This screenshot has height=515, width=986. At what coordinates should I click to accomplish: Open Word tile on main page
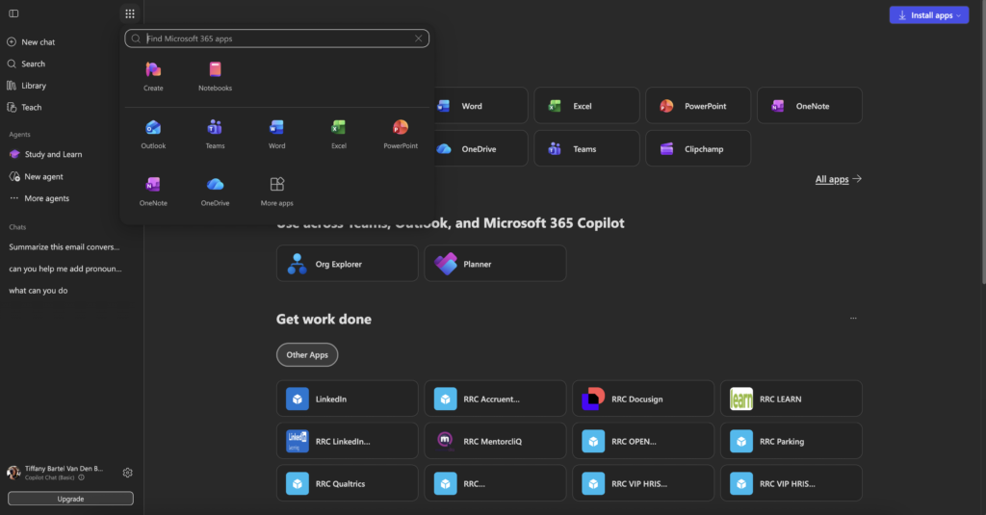tap(480, 106)
